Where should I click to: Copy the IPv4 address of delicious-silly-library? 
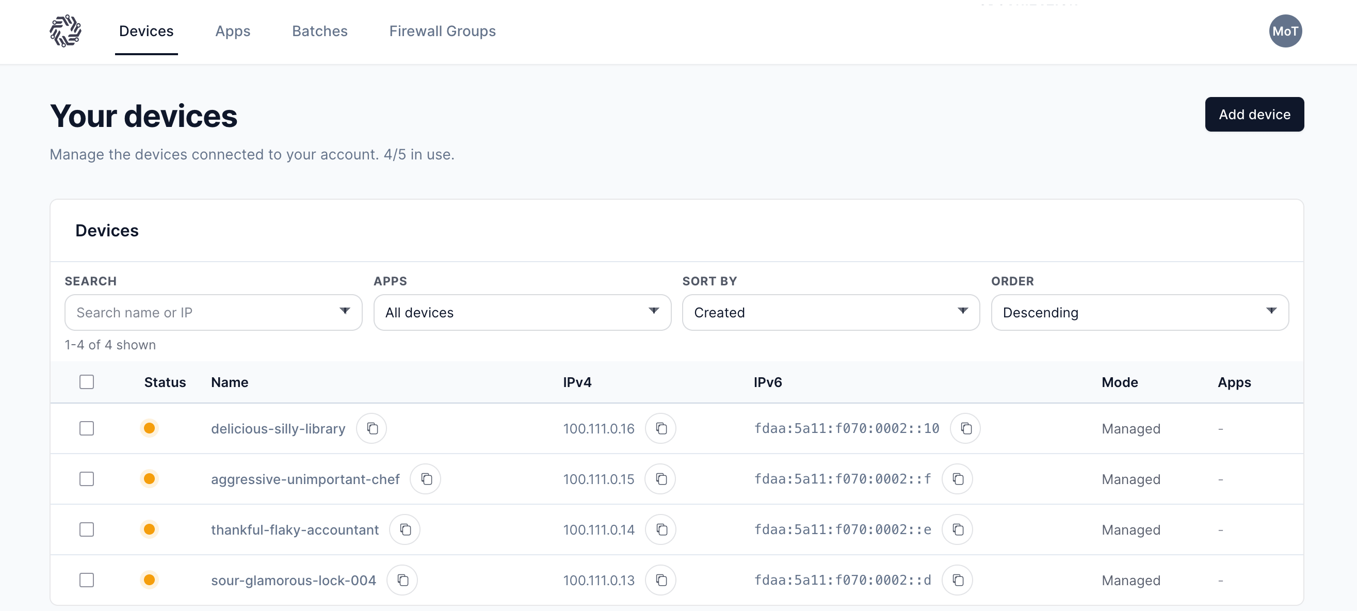click(661, 428)
